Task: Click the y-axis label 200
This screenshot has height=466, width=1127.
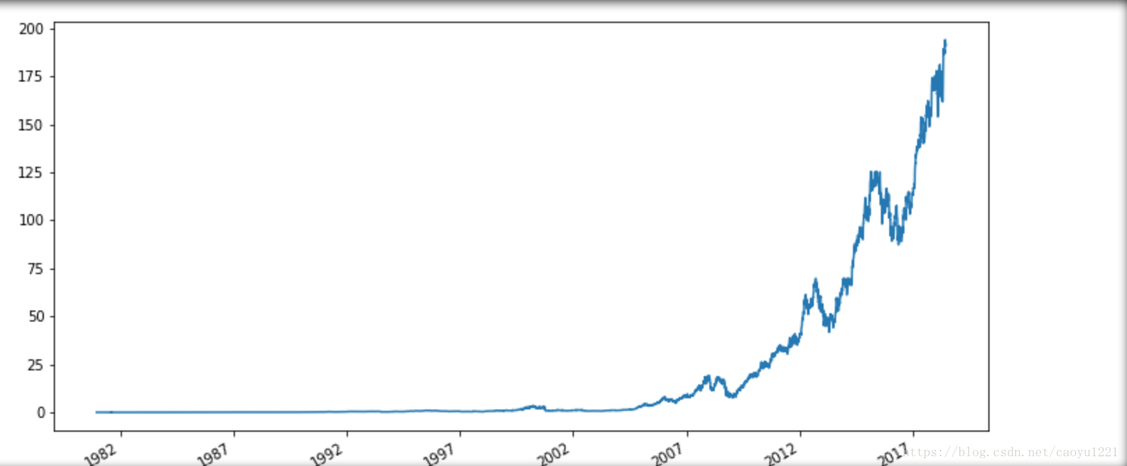Action: coord(31,29)
